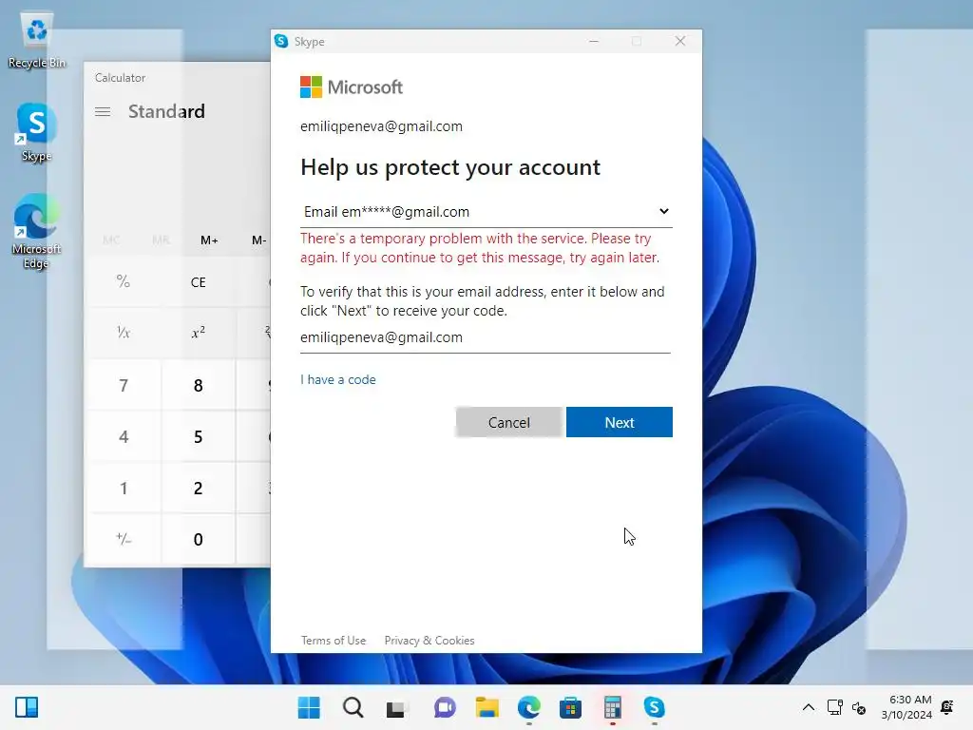
Task: Show hidden system tray icons
Action: [808, 707]
